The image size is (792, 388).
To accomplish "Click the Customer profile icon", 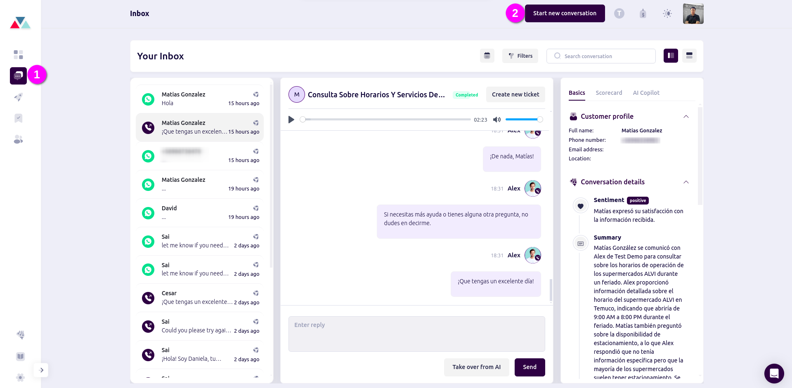I will [573, 116].
